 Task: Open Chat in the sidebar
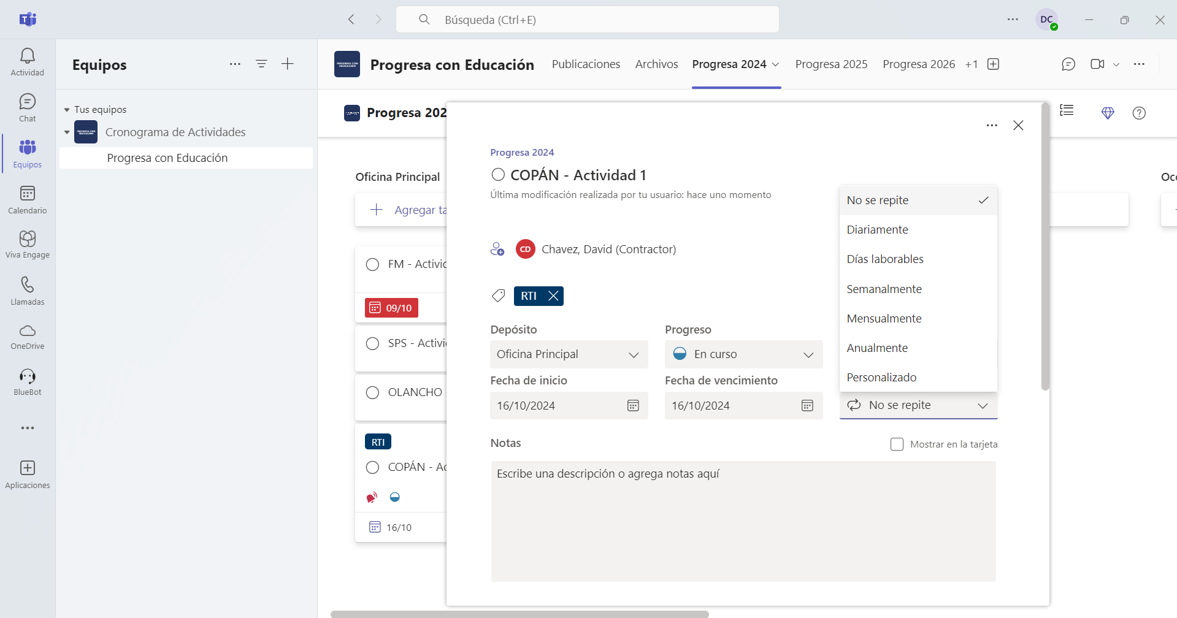pos(28,108)
